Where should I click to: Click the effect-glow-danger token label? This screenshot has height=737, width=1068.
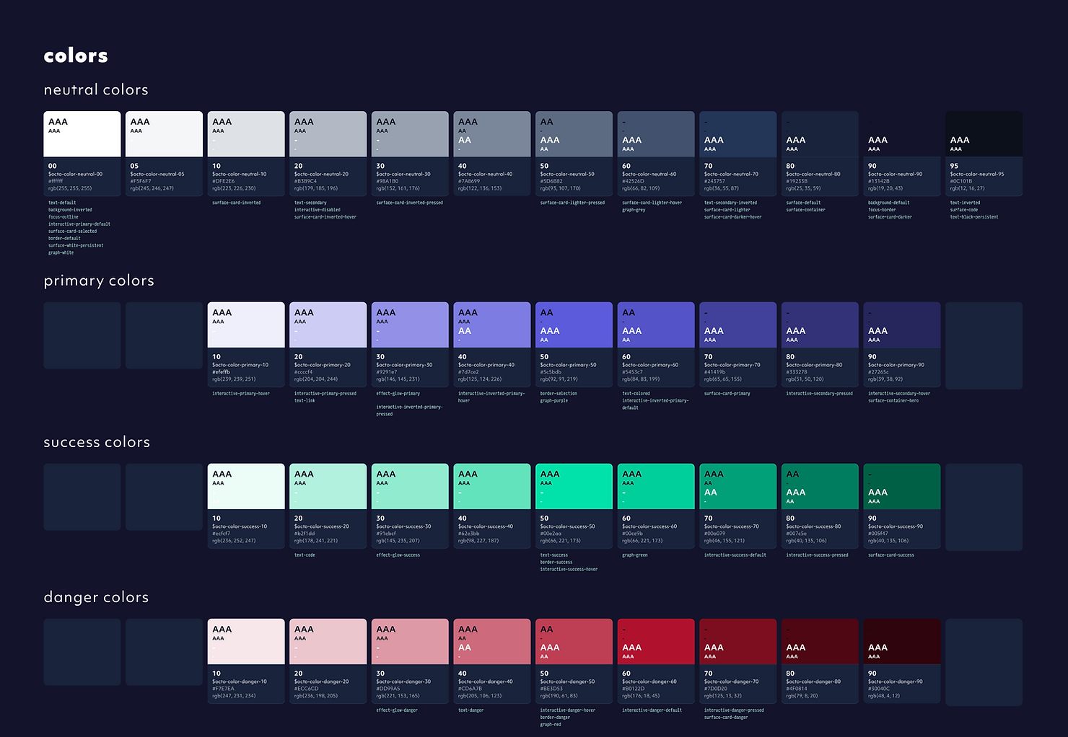pos(399,710)
